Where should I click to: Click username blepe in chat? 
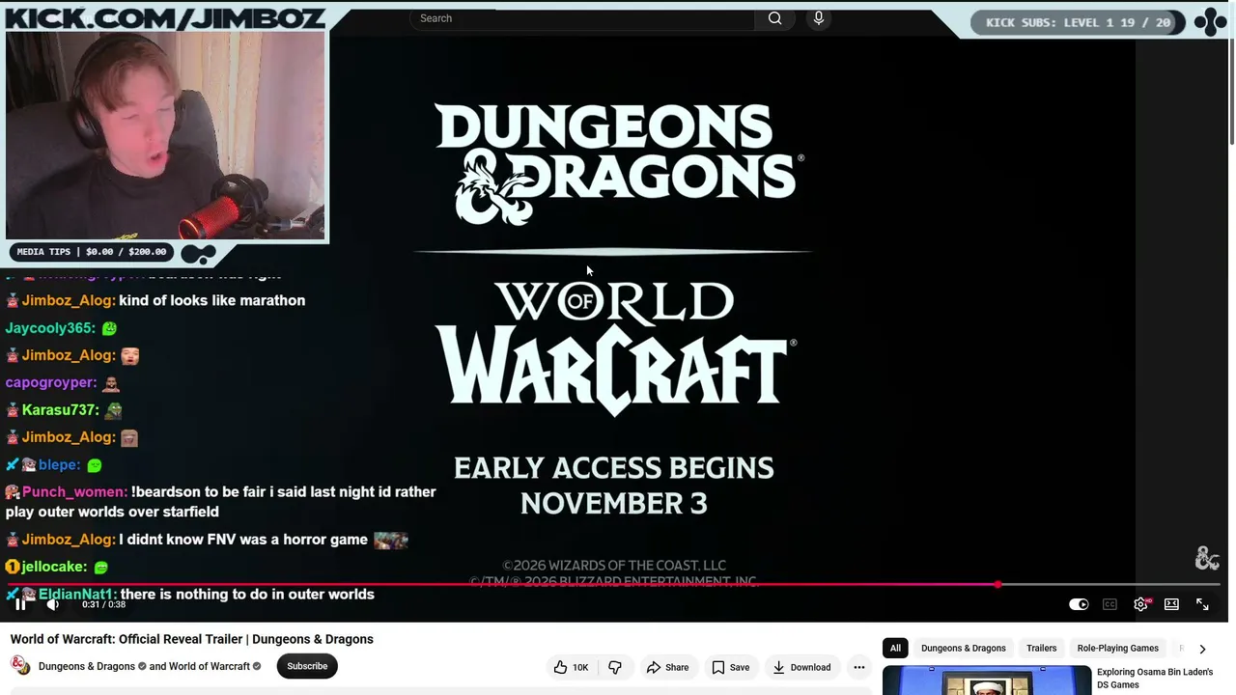point(59,465)
